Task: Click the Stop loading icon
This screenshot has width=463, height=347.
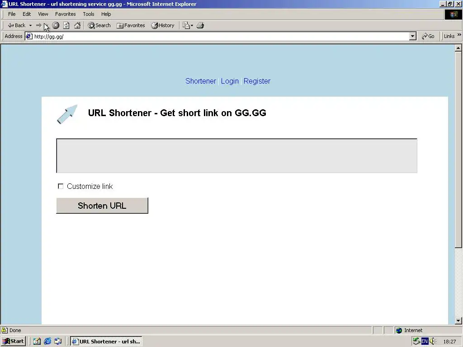Action: click(56, 25)
